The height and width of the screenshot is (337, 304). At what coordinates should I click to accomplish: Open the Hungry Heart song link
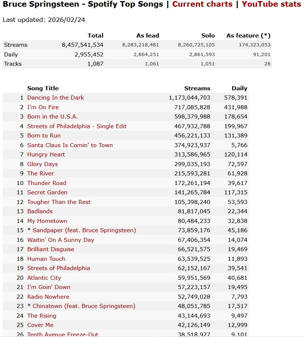[46, 155]
